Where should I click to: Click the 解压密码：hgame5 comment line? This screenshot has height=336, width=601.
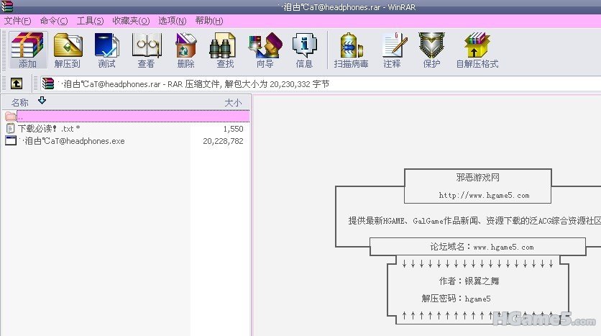pyautogui.click(x=456, y=299)
